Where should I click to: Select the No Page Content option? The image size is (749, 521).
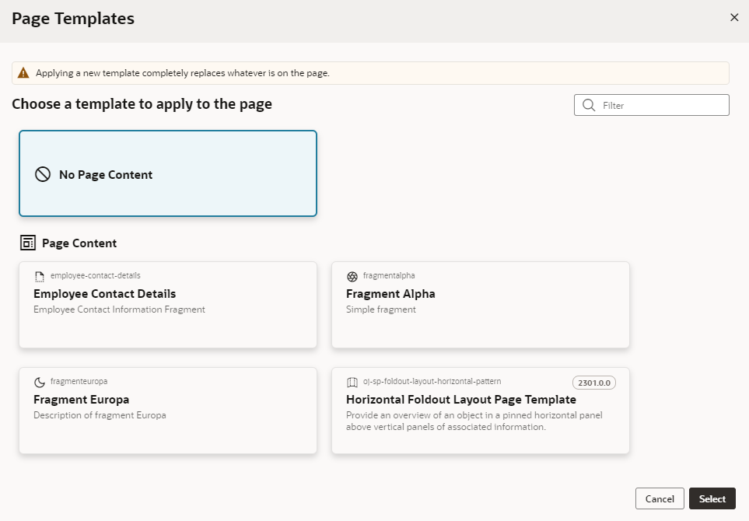pyautogui.click(x=168, y=173)
